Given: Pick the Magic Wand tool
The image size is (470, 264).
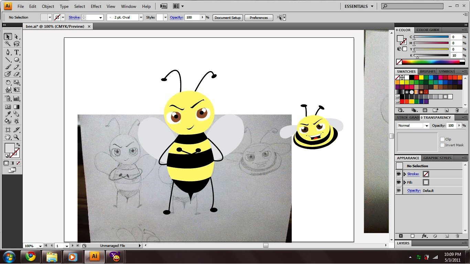Looking at the screenshot, I should (x=8, y=44).
